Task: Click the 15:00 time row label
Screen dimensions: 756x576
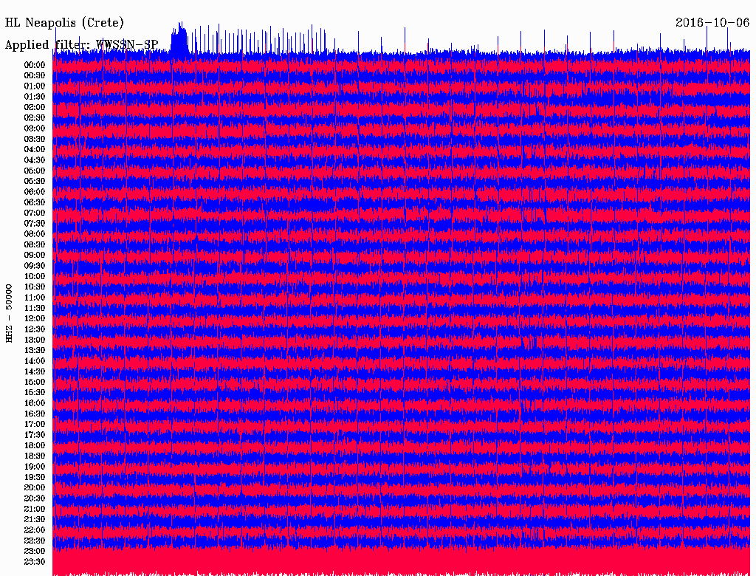Action: click(35, 382)
